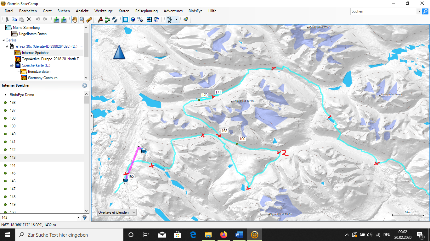This screenshot has width=430, height=241.
Task: Open the Karten menu
Action: point(124,11)
